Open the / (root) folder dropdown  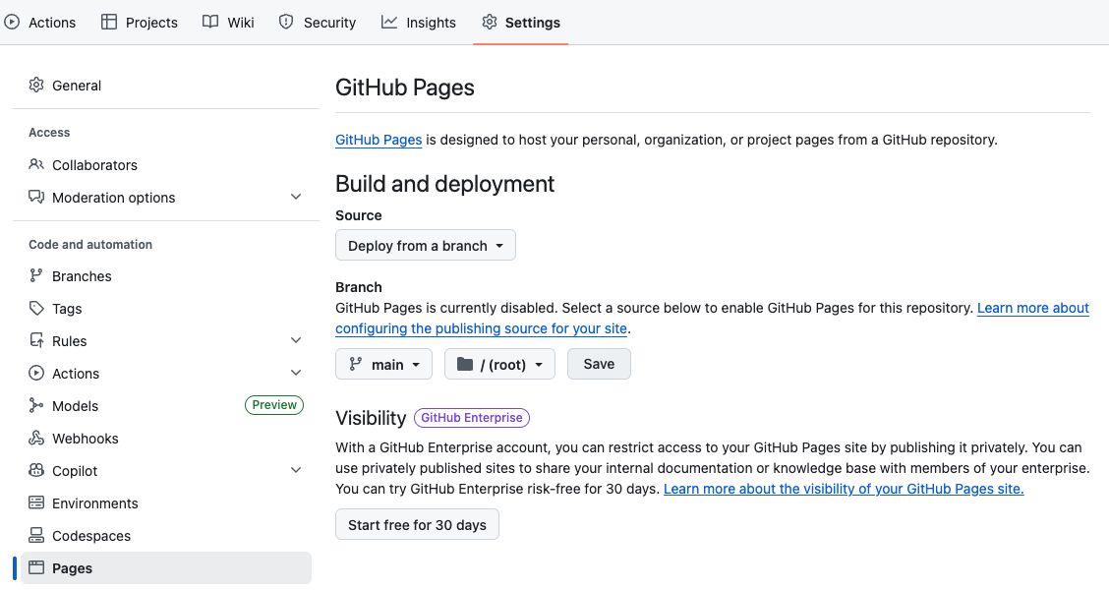[x=499, y=365]
